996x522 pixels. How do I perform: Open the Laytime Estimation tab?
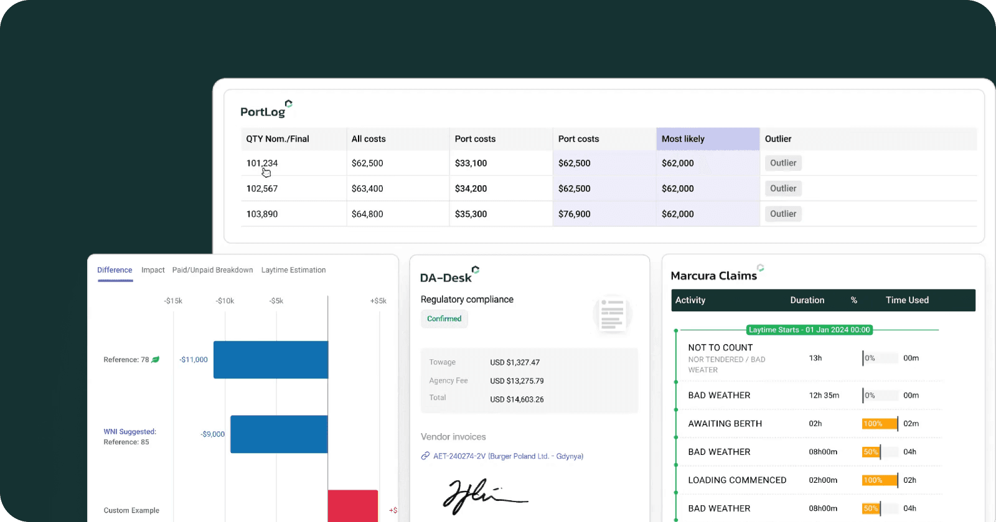point(293,270)
